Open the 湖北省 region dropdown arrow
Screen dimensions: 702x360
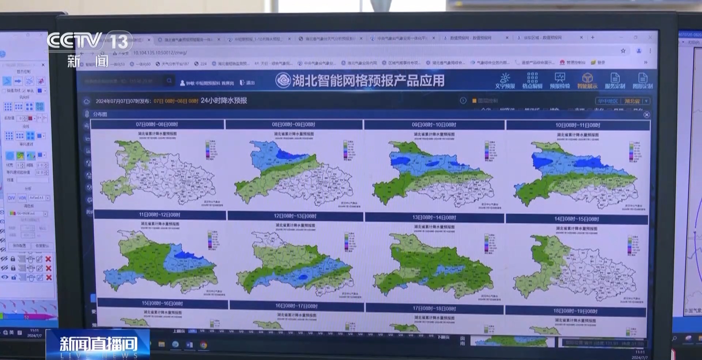click(x=646, y=101)
